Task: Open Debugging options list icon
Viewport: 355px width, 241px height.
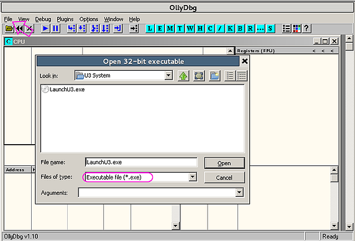Action: click(x=287, y=29)
